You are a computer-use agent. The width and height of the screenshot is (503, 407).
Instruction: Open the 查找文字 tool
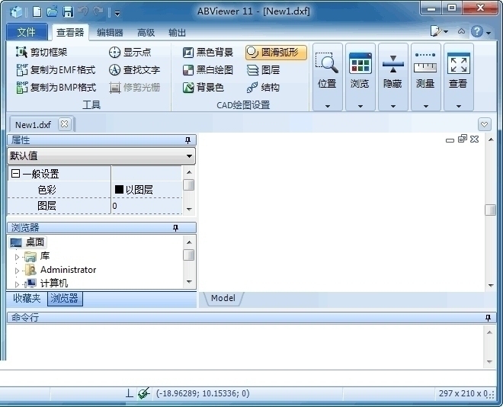point(134,69)
